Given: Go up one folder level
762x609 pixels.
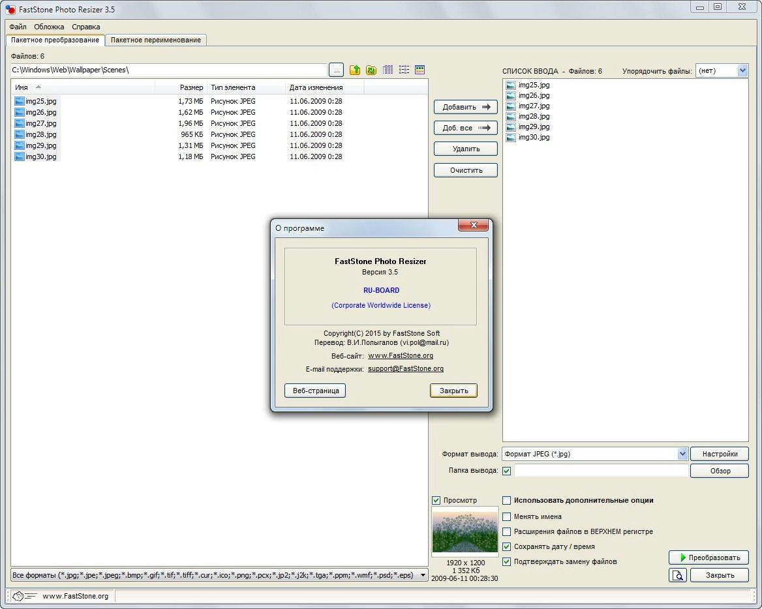Looking at the screenshot, I should pos(355,70).
